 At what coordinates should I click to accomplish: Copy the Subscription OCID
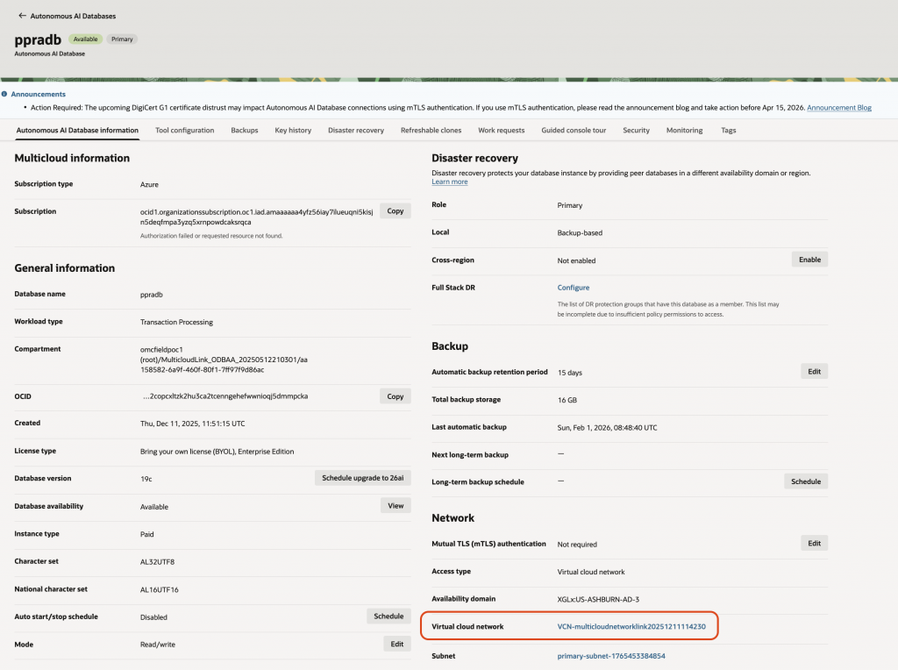[395, 211]
